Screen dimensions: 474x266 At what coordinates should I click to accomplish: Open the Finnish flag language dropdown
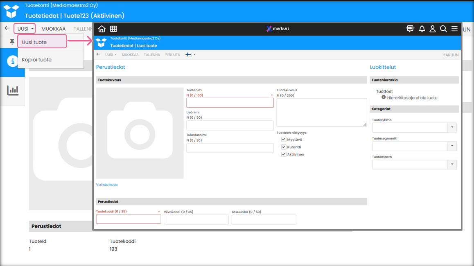[190, 54]
